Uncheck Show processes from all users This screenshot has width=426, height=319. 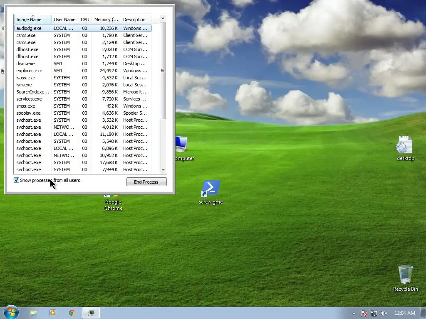[16, 180]
